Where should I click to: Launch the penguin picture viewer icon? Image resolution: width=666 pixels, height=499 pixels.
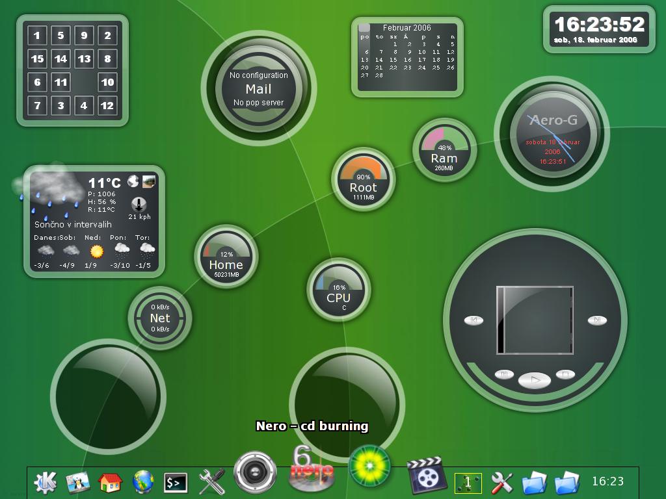tap(78, 483)
